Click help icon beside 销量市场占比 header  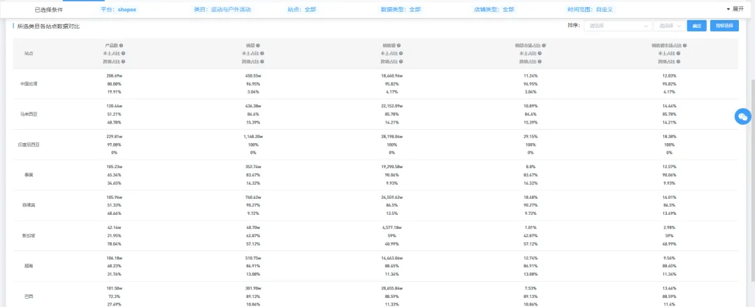pyautogui.click(x=544, y=45)
